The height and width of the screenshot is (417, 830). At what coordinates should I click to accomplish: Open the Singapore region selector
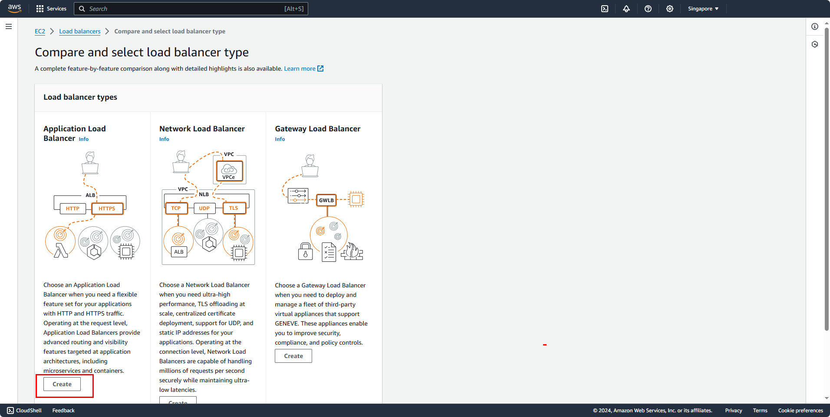tap(702, 9)
